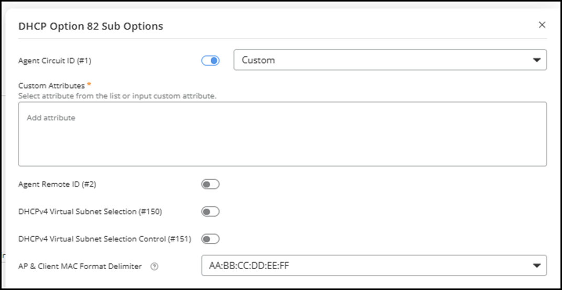Click the arrow on the Custom combo box
The image size is (562, 290).
tap(536, 60)
